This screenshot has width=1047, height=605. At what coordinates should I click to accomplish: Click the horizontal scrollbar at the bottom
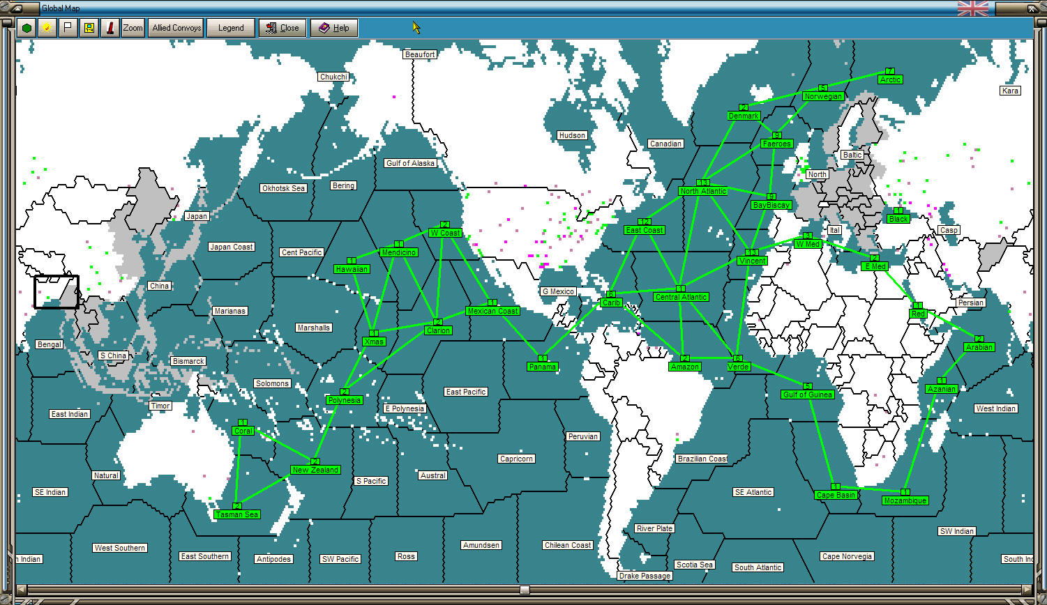coord(523,590)
